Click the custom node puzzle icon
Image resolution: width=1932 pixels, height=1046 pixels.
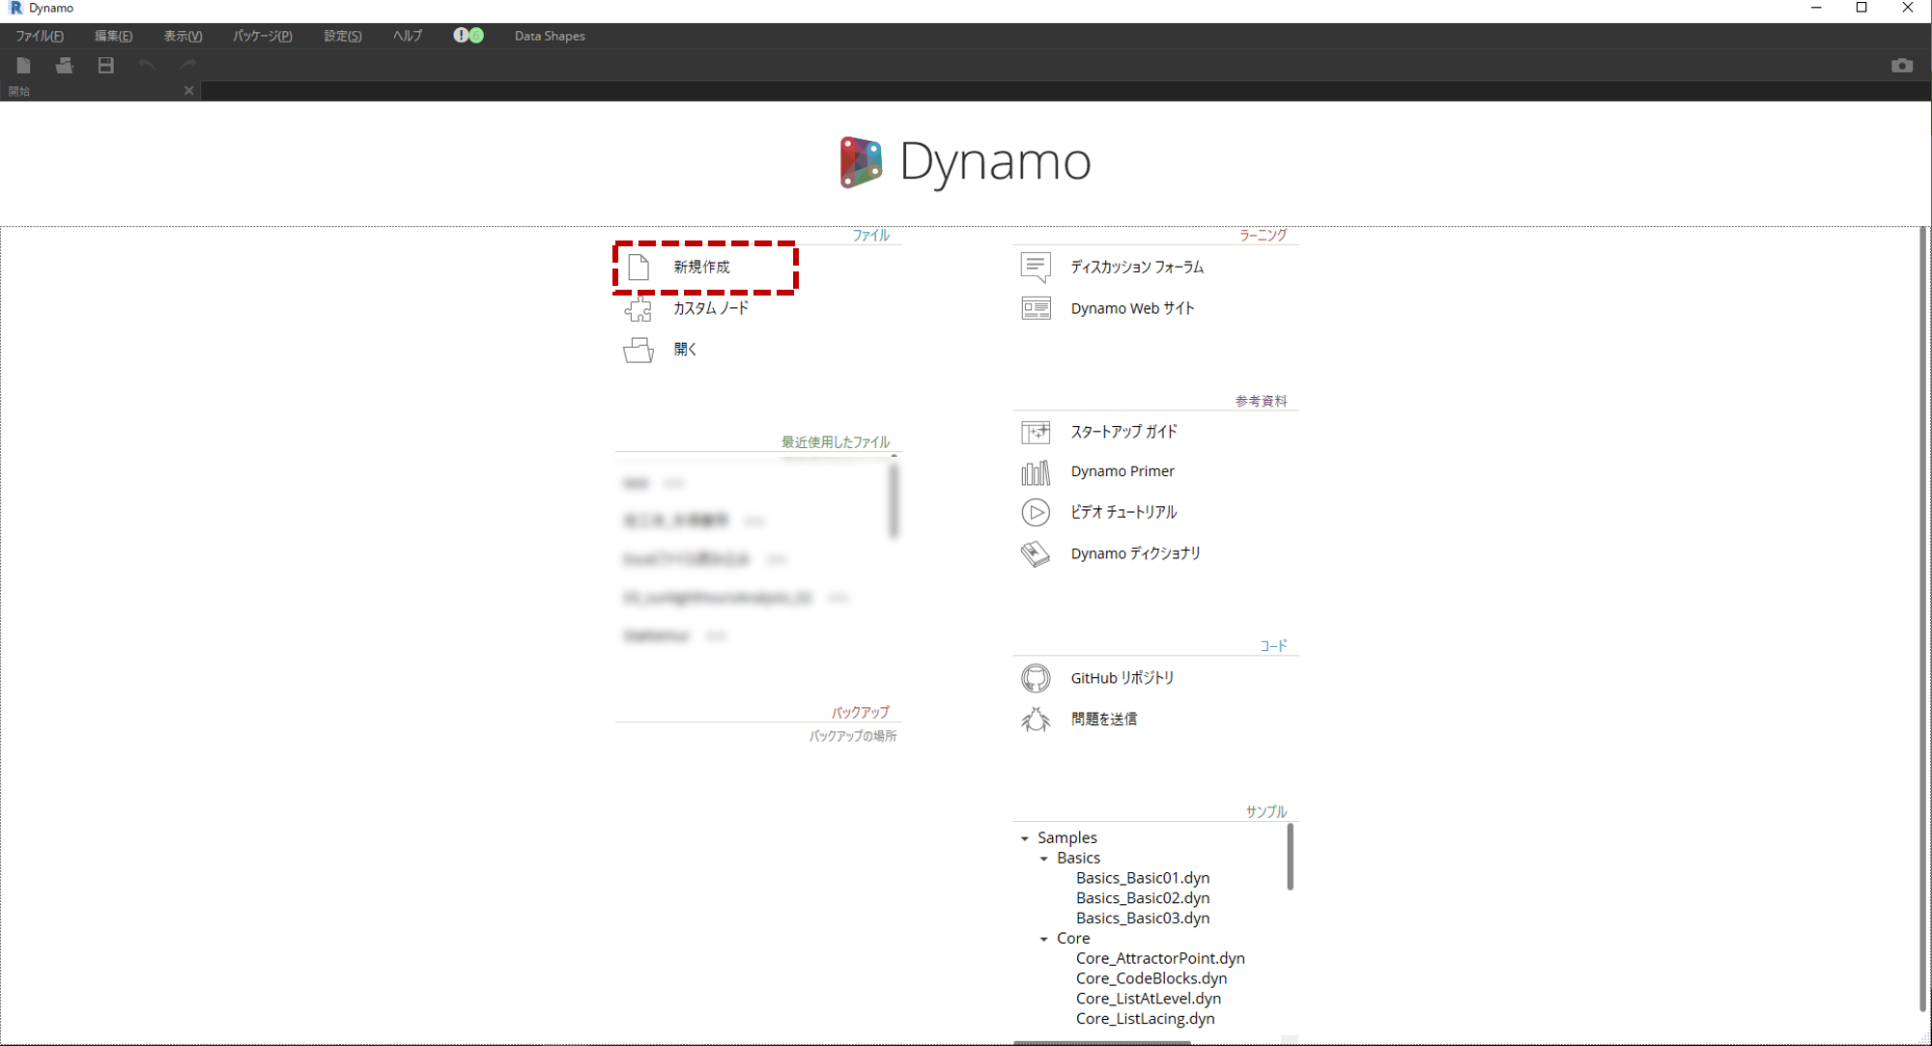(638, 309)
